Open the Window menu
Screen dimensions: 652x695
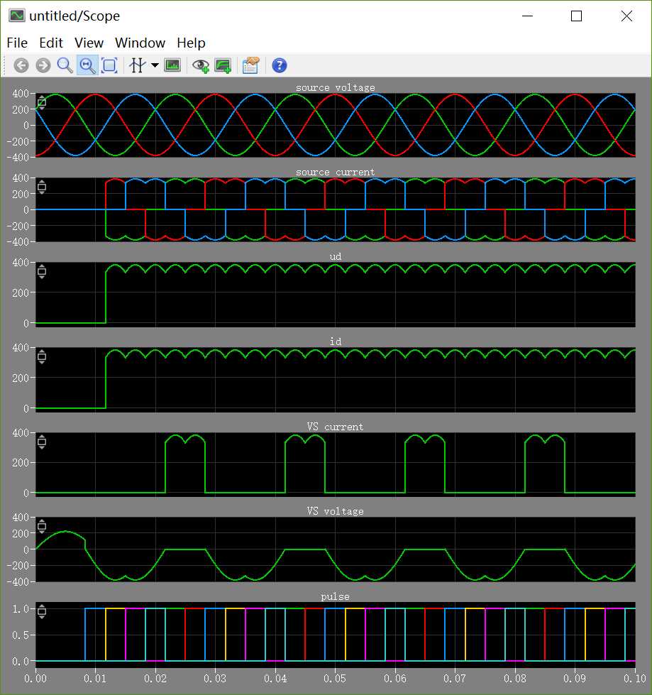pos(140,43)
